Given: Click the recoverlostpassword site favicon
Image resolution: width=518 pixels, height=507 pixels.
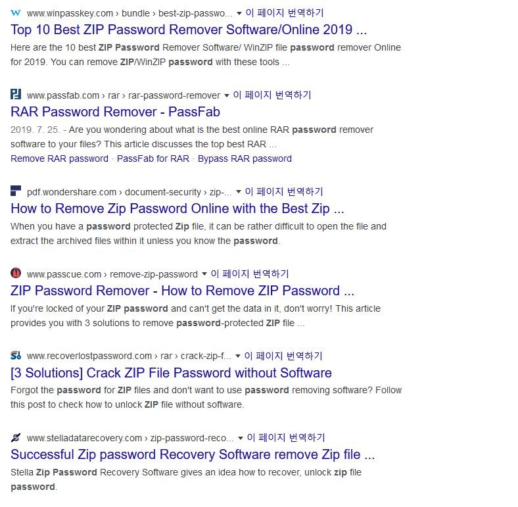Looking at the screenshot, I should [16, 356].
